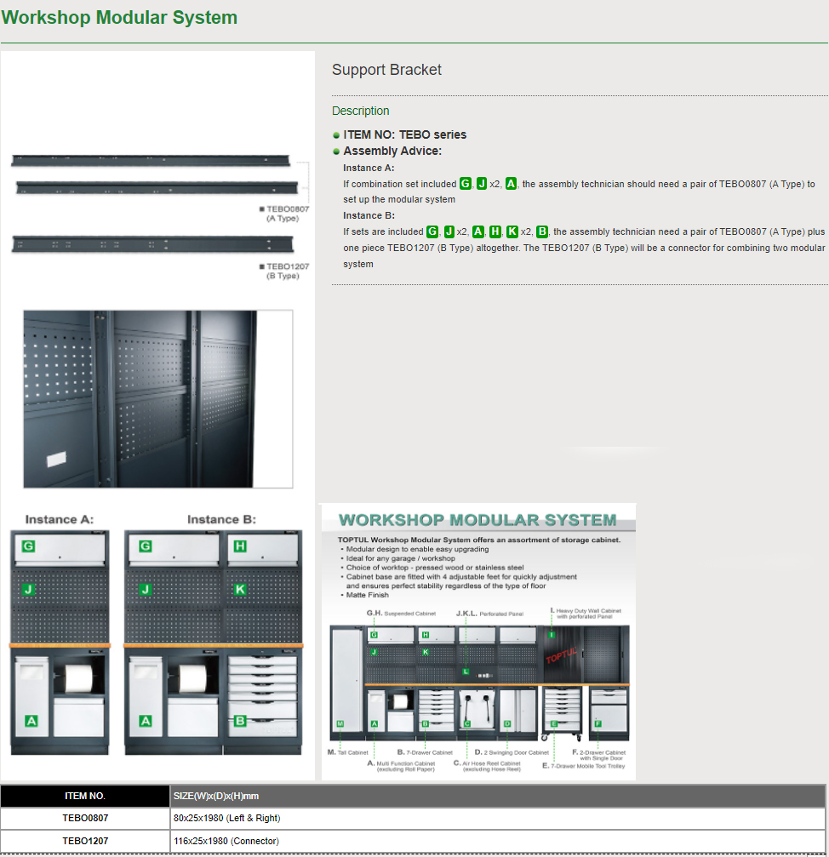Click the Workshop Modular System page heading
Image resolution: width=829 pixels, height=857 pixels.
click(119, 18)
